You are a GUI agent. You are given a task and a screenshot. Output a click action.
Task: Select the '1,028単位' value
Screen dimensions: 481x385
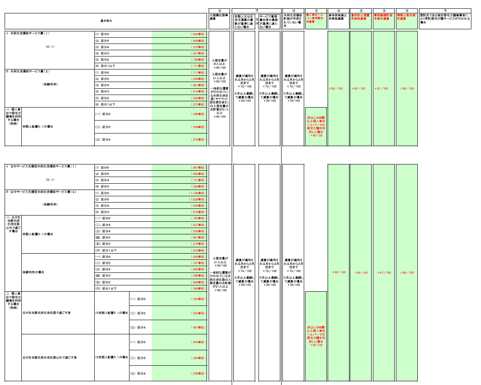[197, 199]
